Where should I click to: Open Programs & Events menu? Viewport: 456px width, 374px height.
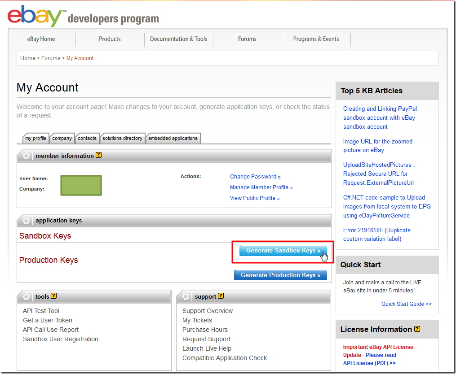click(x=316, y=39)
